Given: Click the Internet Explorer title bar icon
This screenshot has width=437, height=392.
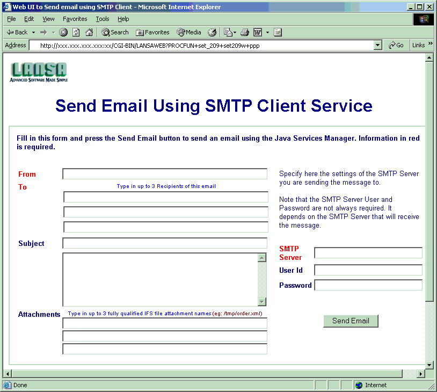Looking at the screenshot, I should pos(6,6).
